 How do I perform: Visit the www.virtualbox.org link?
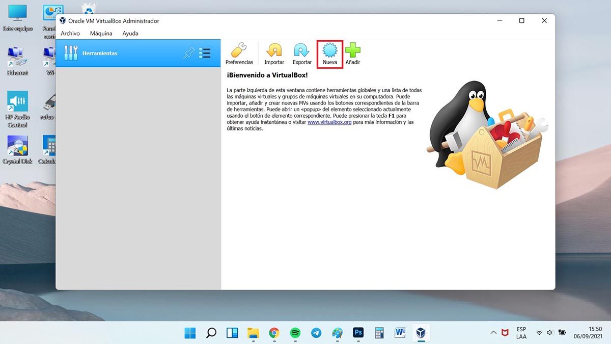pyautogui.click(x=329, y=122)
